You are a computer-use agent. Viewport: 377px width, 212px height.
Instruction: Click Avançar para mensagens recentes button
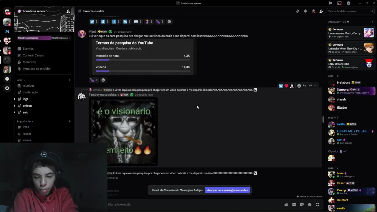point(227,190)
